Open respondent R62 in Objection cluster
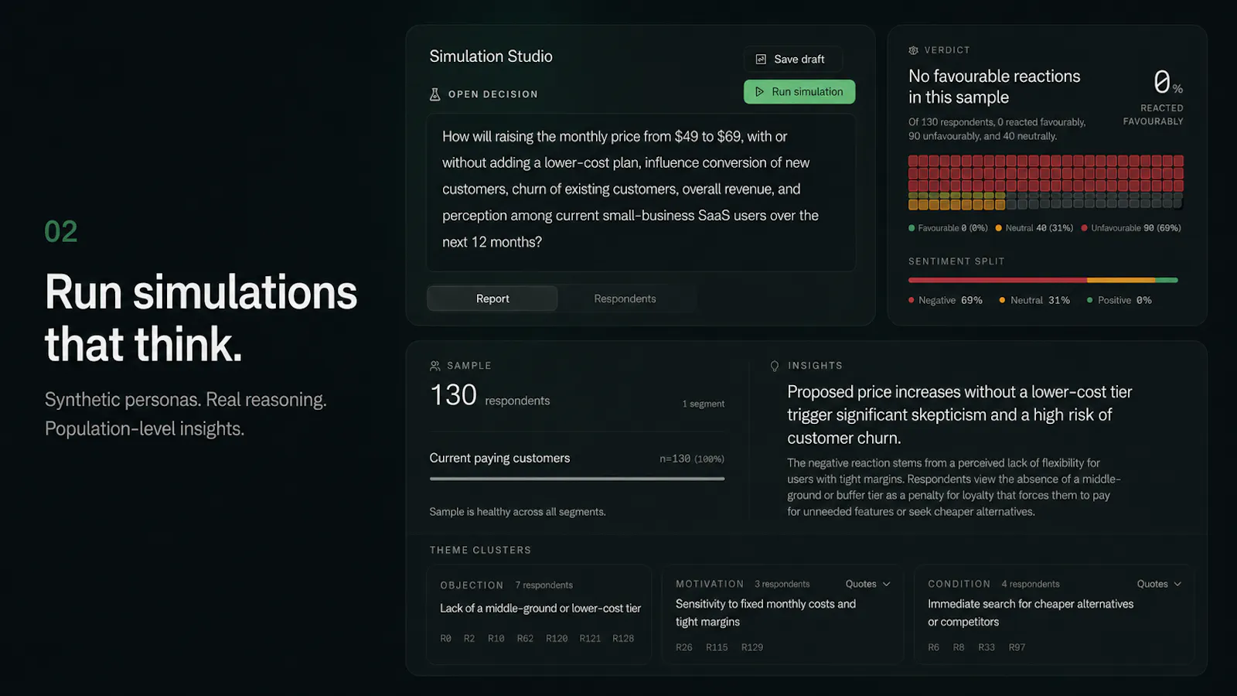Viewport: 1237px width, 696px height. pyautogui.click(x=525, y=639)
